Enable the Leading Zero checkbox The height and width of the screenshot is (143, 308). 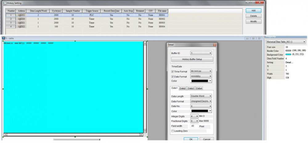(x=172, y=131)
